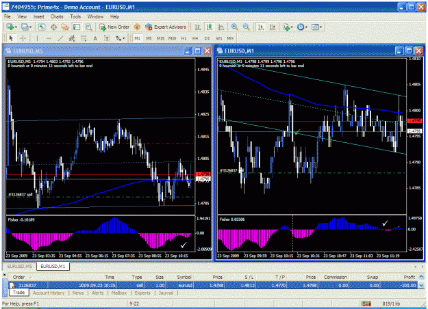Select the Trendline drawing tool
Viewport: 428px width, 309px height.
pos(60,38)
